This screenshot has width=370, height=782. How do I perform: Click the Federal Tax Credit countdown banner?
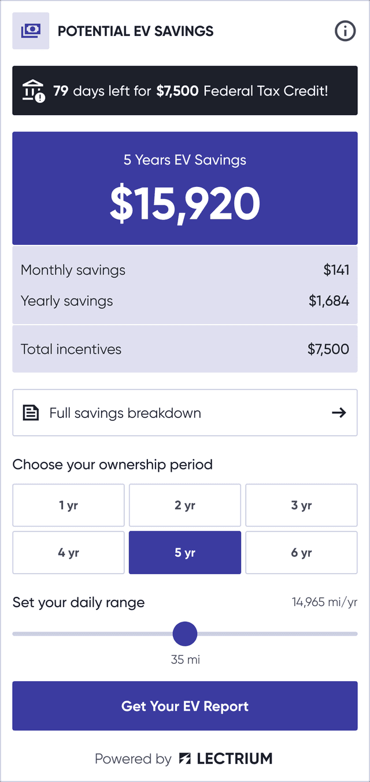185,91
